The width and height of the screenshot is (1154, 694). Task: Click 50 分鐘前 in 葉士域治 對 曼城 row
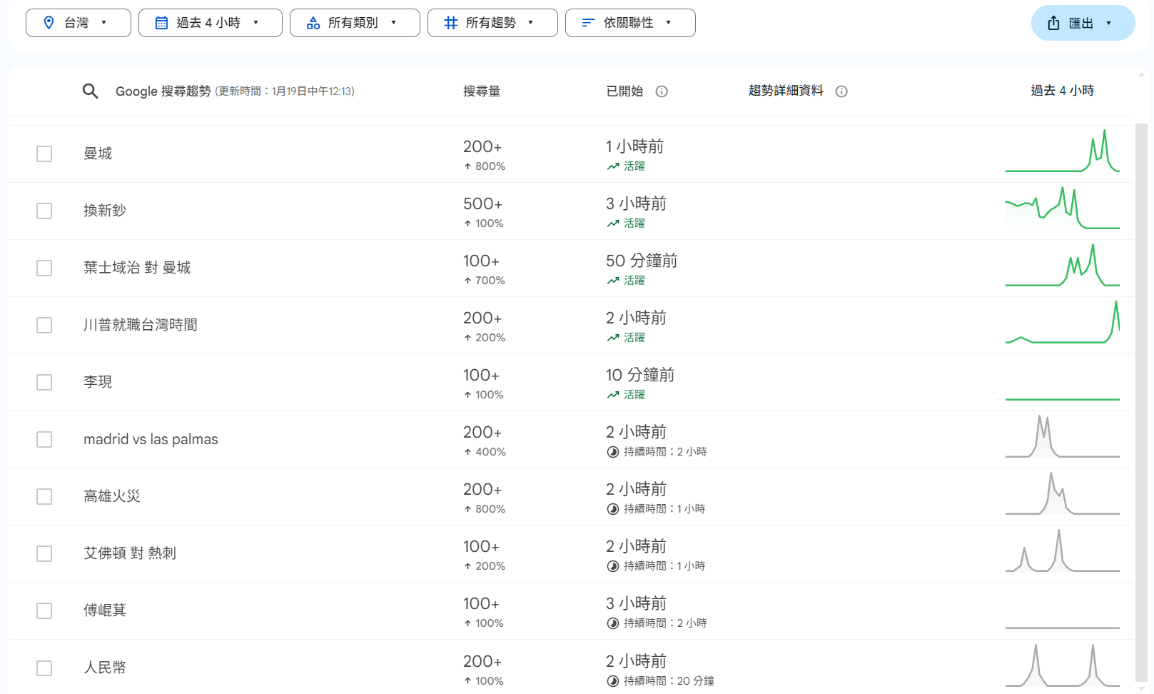pyautogui.click(x=642, y=261)
